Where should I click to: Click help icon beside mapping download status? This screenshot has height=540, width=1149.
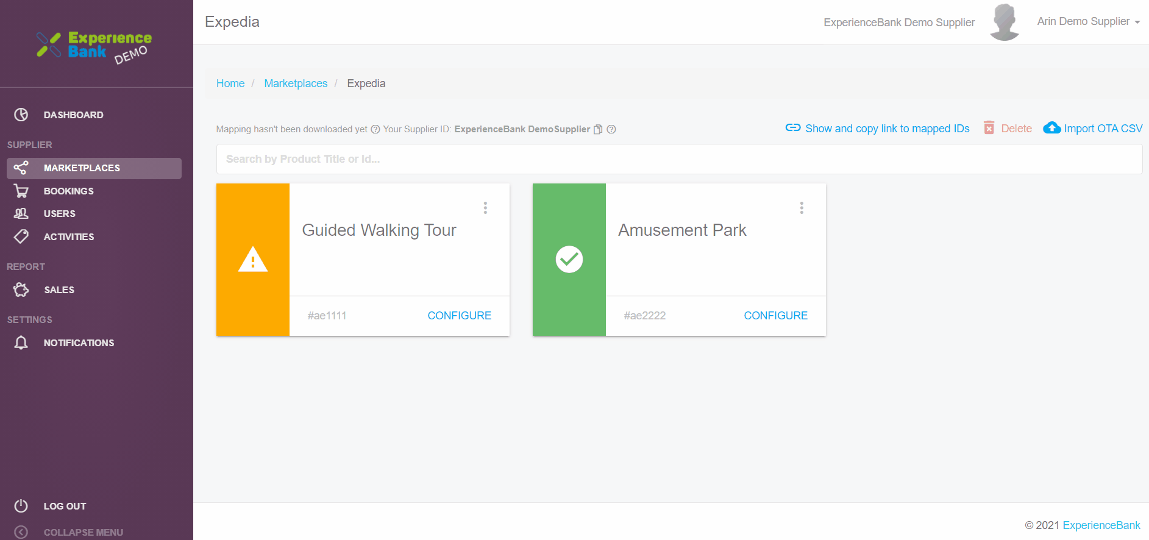click(x=375, y=129)
